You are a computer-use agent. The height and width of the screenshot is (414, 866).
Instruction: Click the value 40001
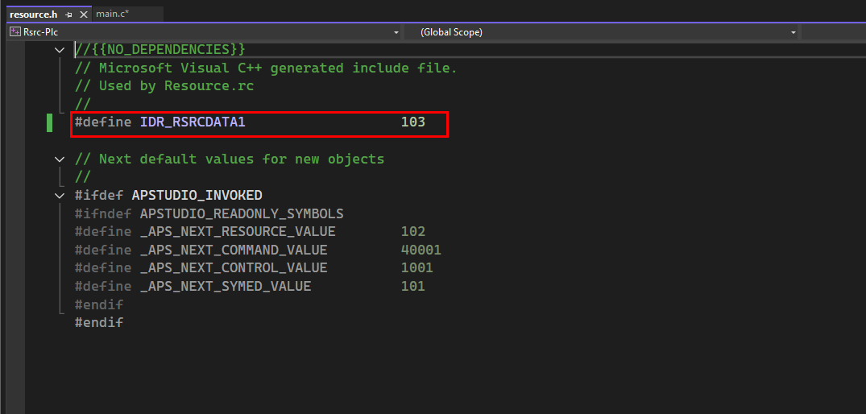[x=421, y=250]
